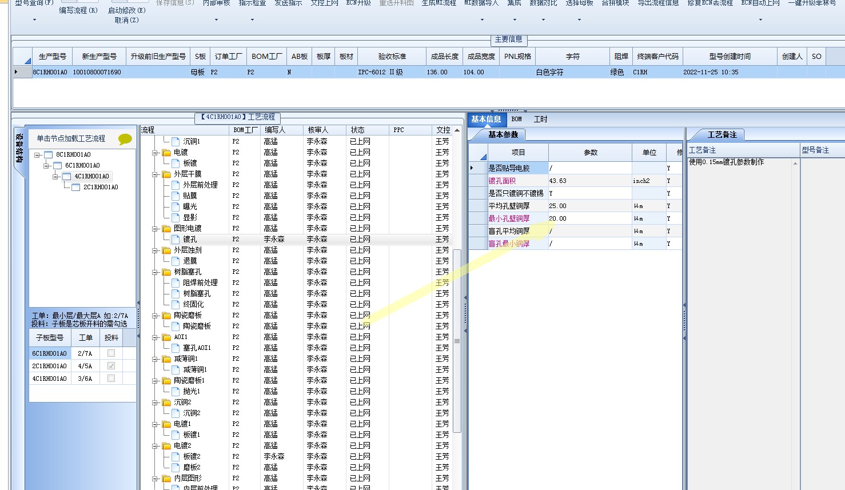Click the document icon beside 塞孔AOI1
This screenshot has width=845, height=490.
(x=176, y=348)
